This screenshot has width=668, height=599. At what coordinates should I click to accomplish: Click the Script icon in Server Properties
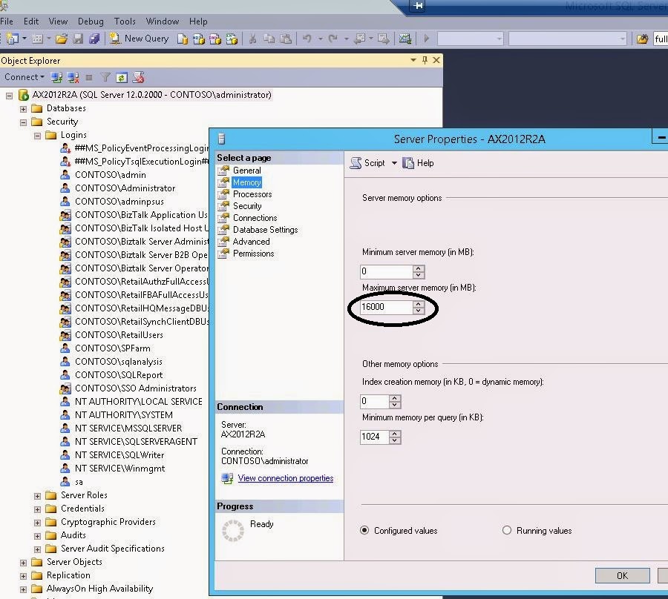pyautogui.click(x=367, y=163)
